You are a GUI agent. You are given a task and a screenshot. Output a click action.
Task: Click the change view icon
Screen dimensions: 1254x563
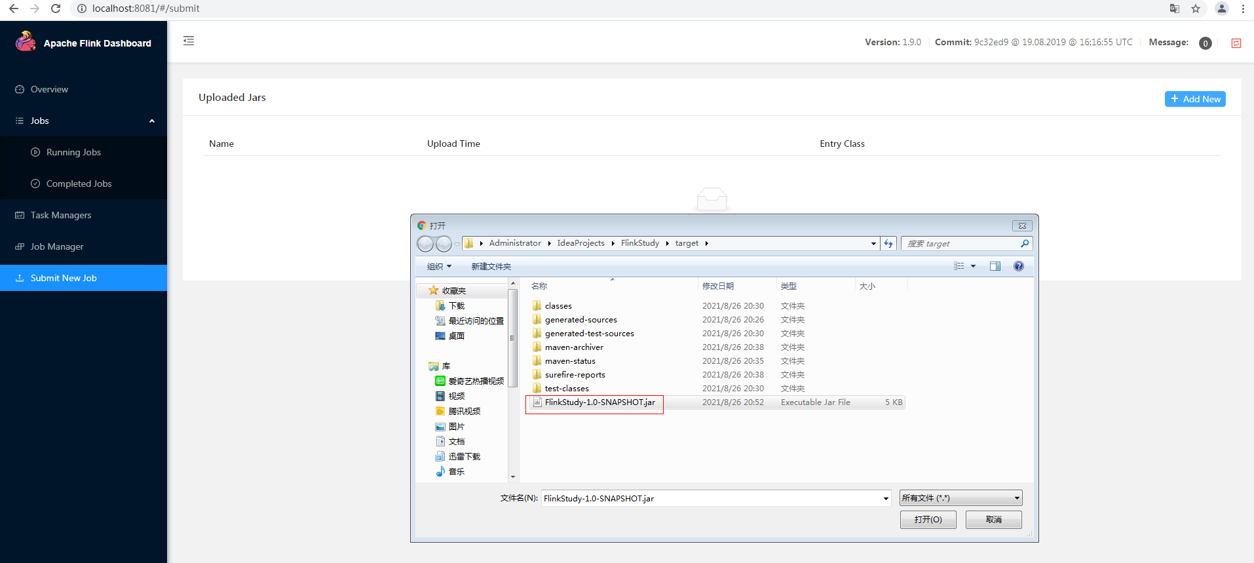(959, 266)
